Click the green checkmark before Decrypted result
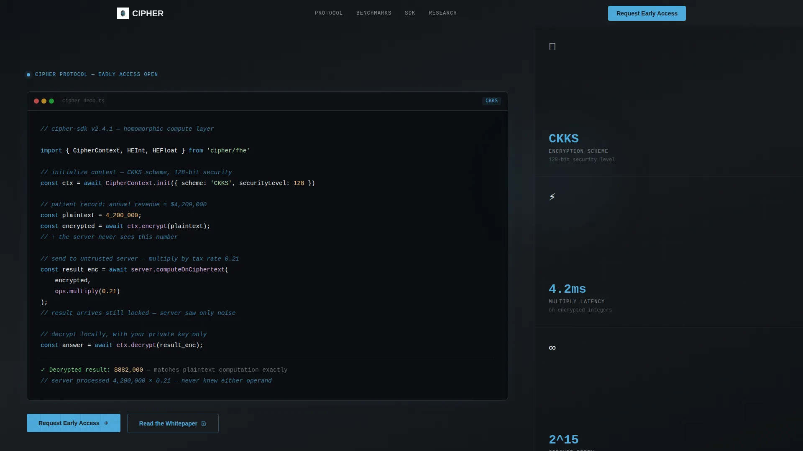 [x=43, y=370]
